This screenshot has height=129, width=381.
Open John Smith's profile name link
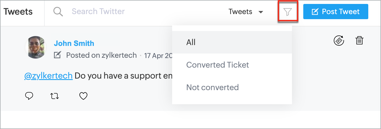[x=74, y=43]
